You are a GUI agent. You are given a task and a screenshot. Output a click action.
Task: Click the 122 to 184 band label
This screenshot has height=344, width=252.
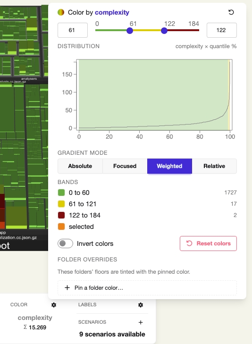point(84,215)
